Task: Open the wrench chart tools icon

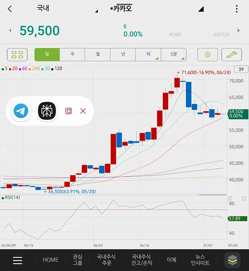Action: click(232, 54)
